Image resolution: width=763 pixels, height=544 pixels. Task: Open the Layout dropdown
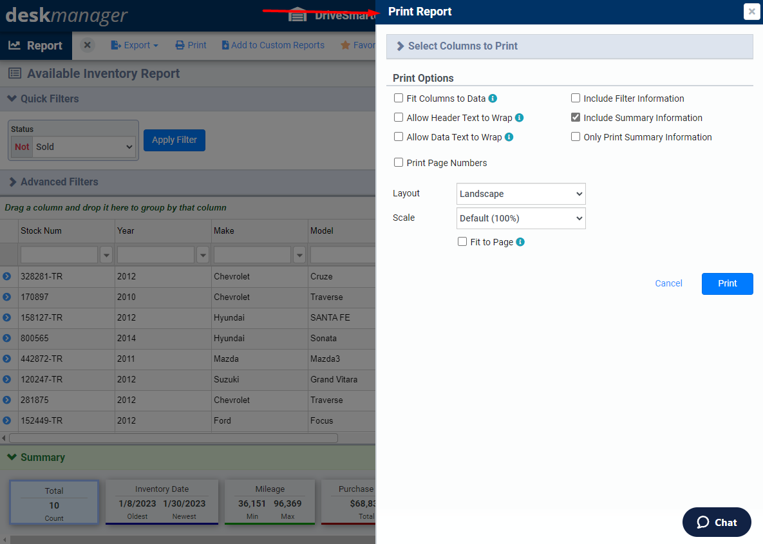(520, 194)
